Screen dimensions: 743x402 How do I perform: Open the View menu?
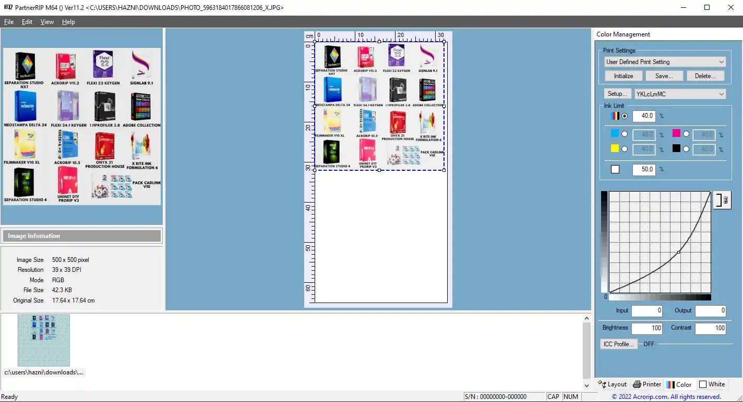click(47, 22)
